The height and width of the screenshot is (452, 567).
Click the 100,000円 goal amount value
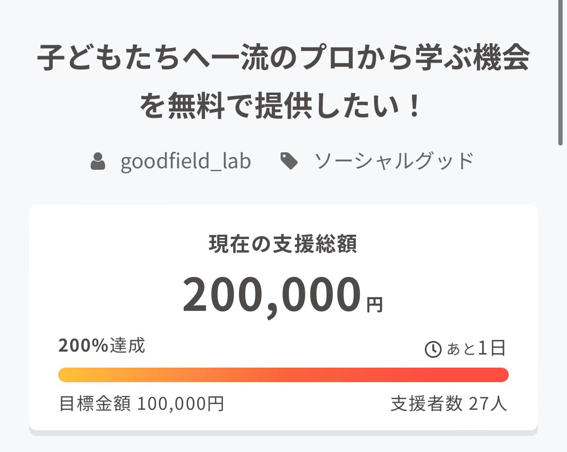(181, 404)
